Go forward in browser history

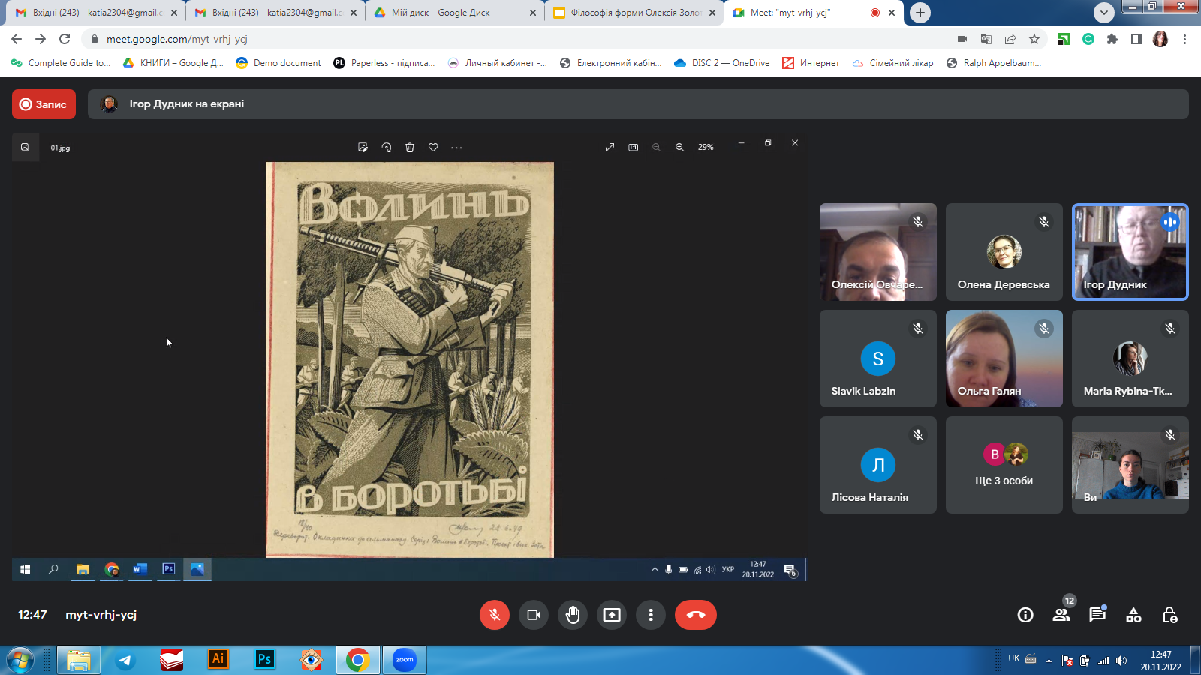coord(41,39)
